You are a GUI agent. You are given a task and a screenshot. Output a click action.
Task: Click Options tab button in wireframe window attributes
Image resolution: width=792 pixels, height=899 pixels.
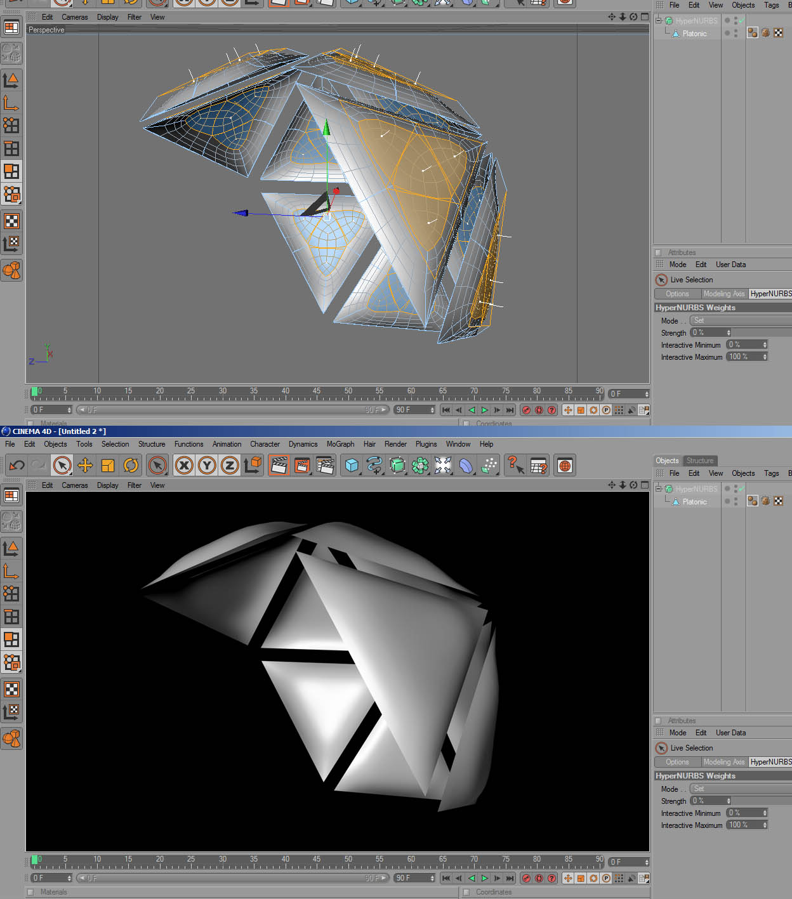pos(677,294)
